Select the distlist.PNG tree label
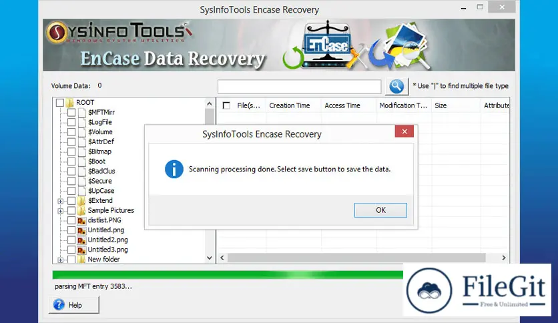Screen dimensions: 558x323 click(104, 220)
